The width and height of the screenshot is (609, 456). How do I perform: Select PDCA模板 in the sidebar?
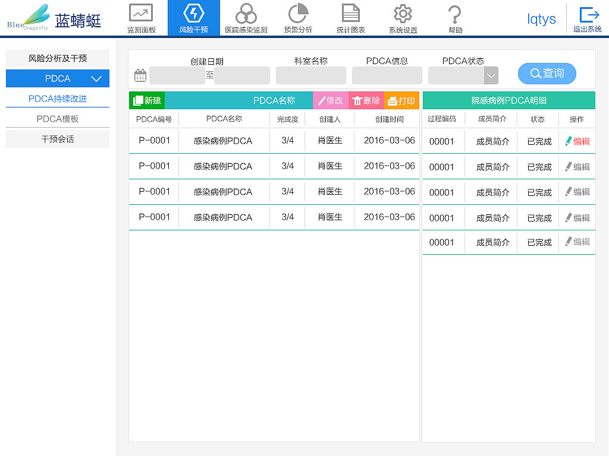[58, 119]
